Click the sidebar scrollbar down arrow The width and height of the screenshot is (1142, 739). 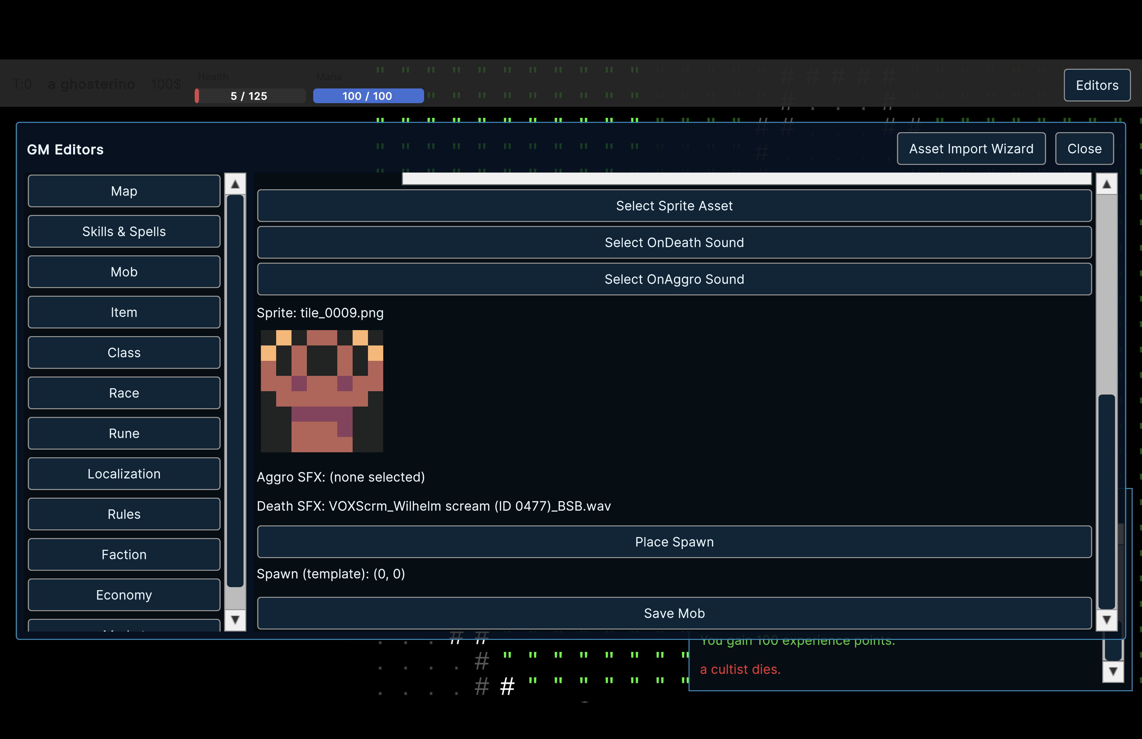[235, 620]
